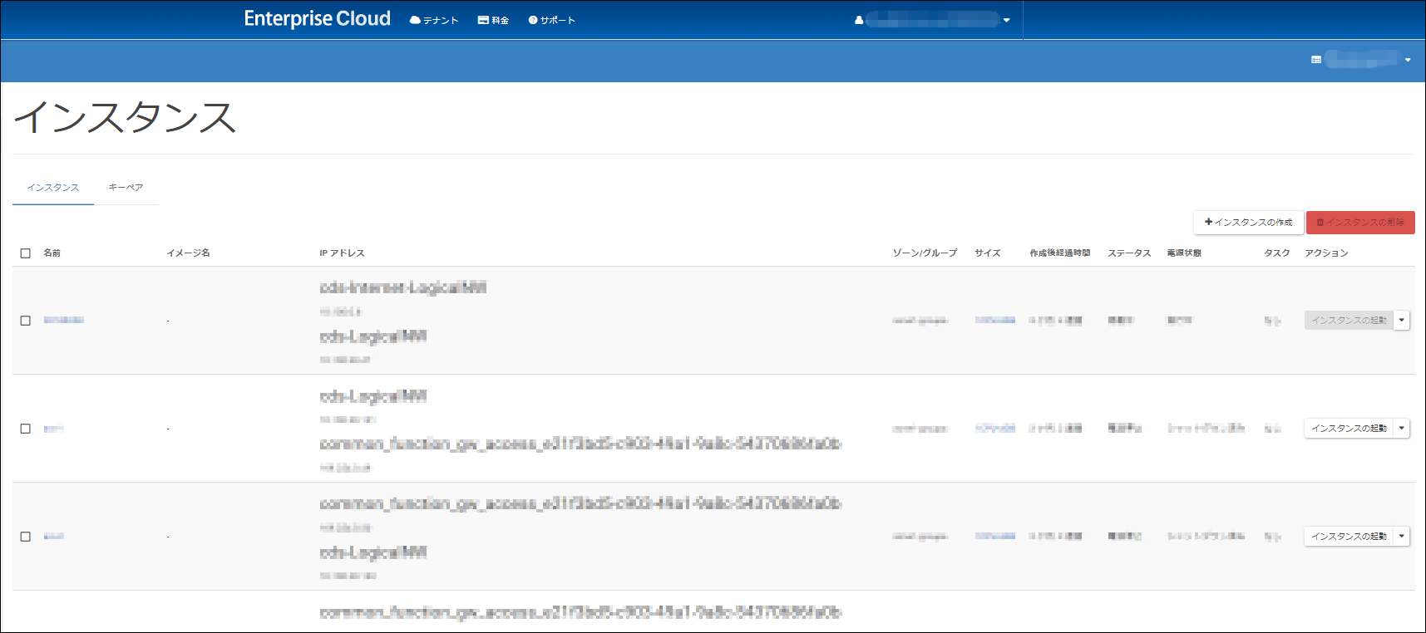Select the checkbox of the third instance row
This screenshot has height=633, width=1426.
point(26,537)
